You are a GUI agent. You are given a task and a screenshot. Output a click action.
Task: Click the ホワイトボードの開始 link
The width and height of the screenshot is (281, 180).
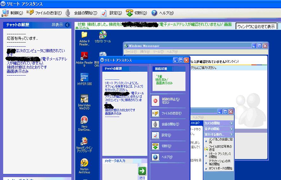coord(220,168)
